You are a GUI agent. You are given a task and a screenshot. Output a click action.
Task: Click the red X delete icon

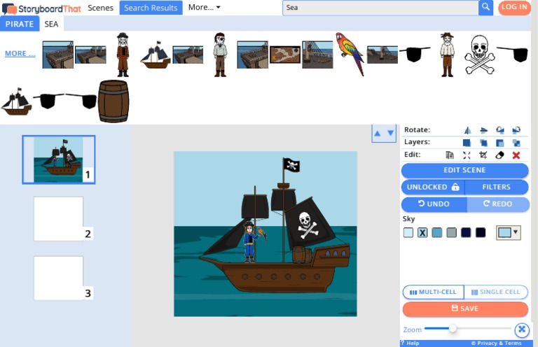click(x=516, y=155)
